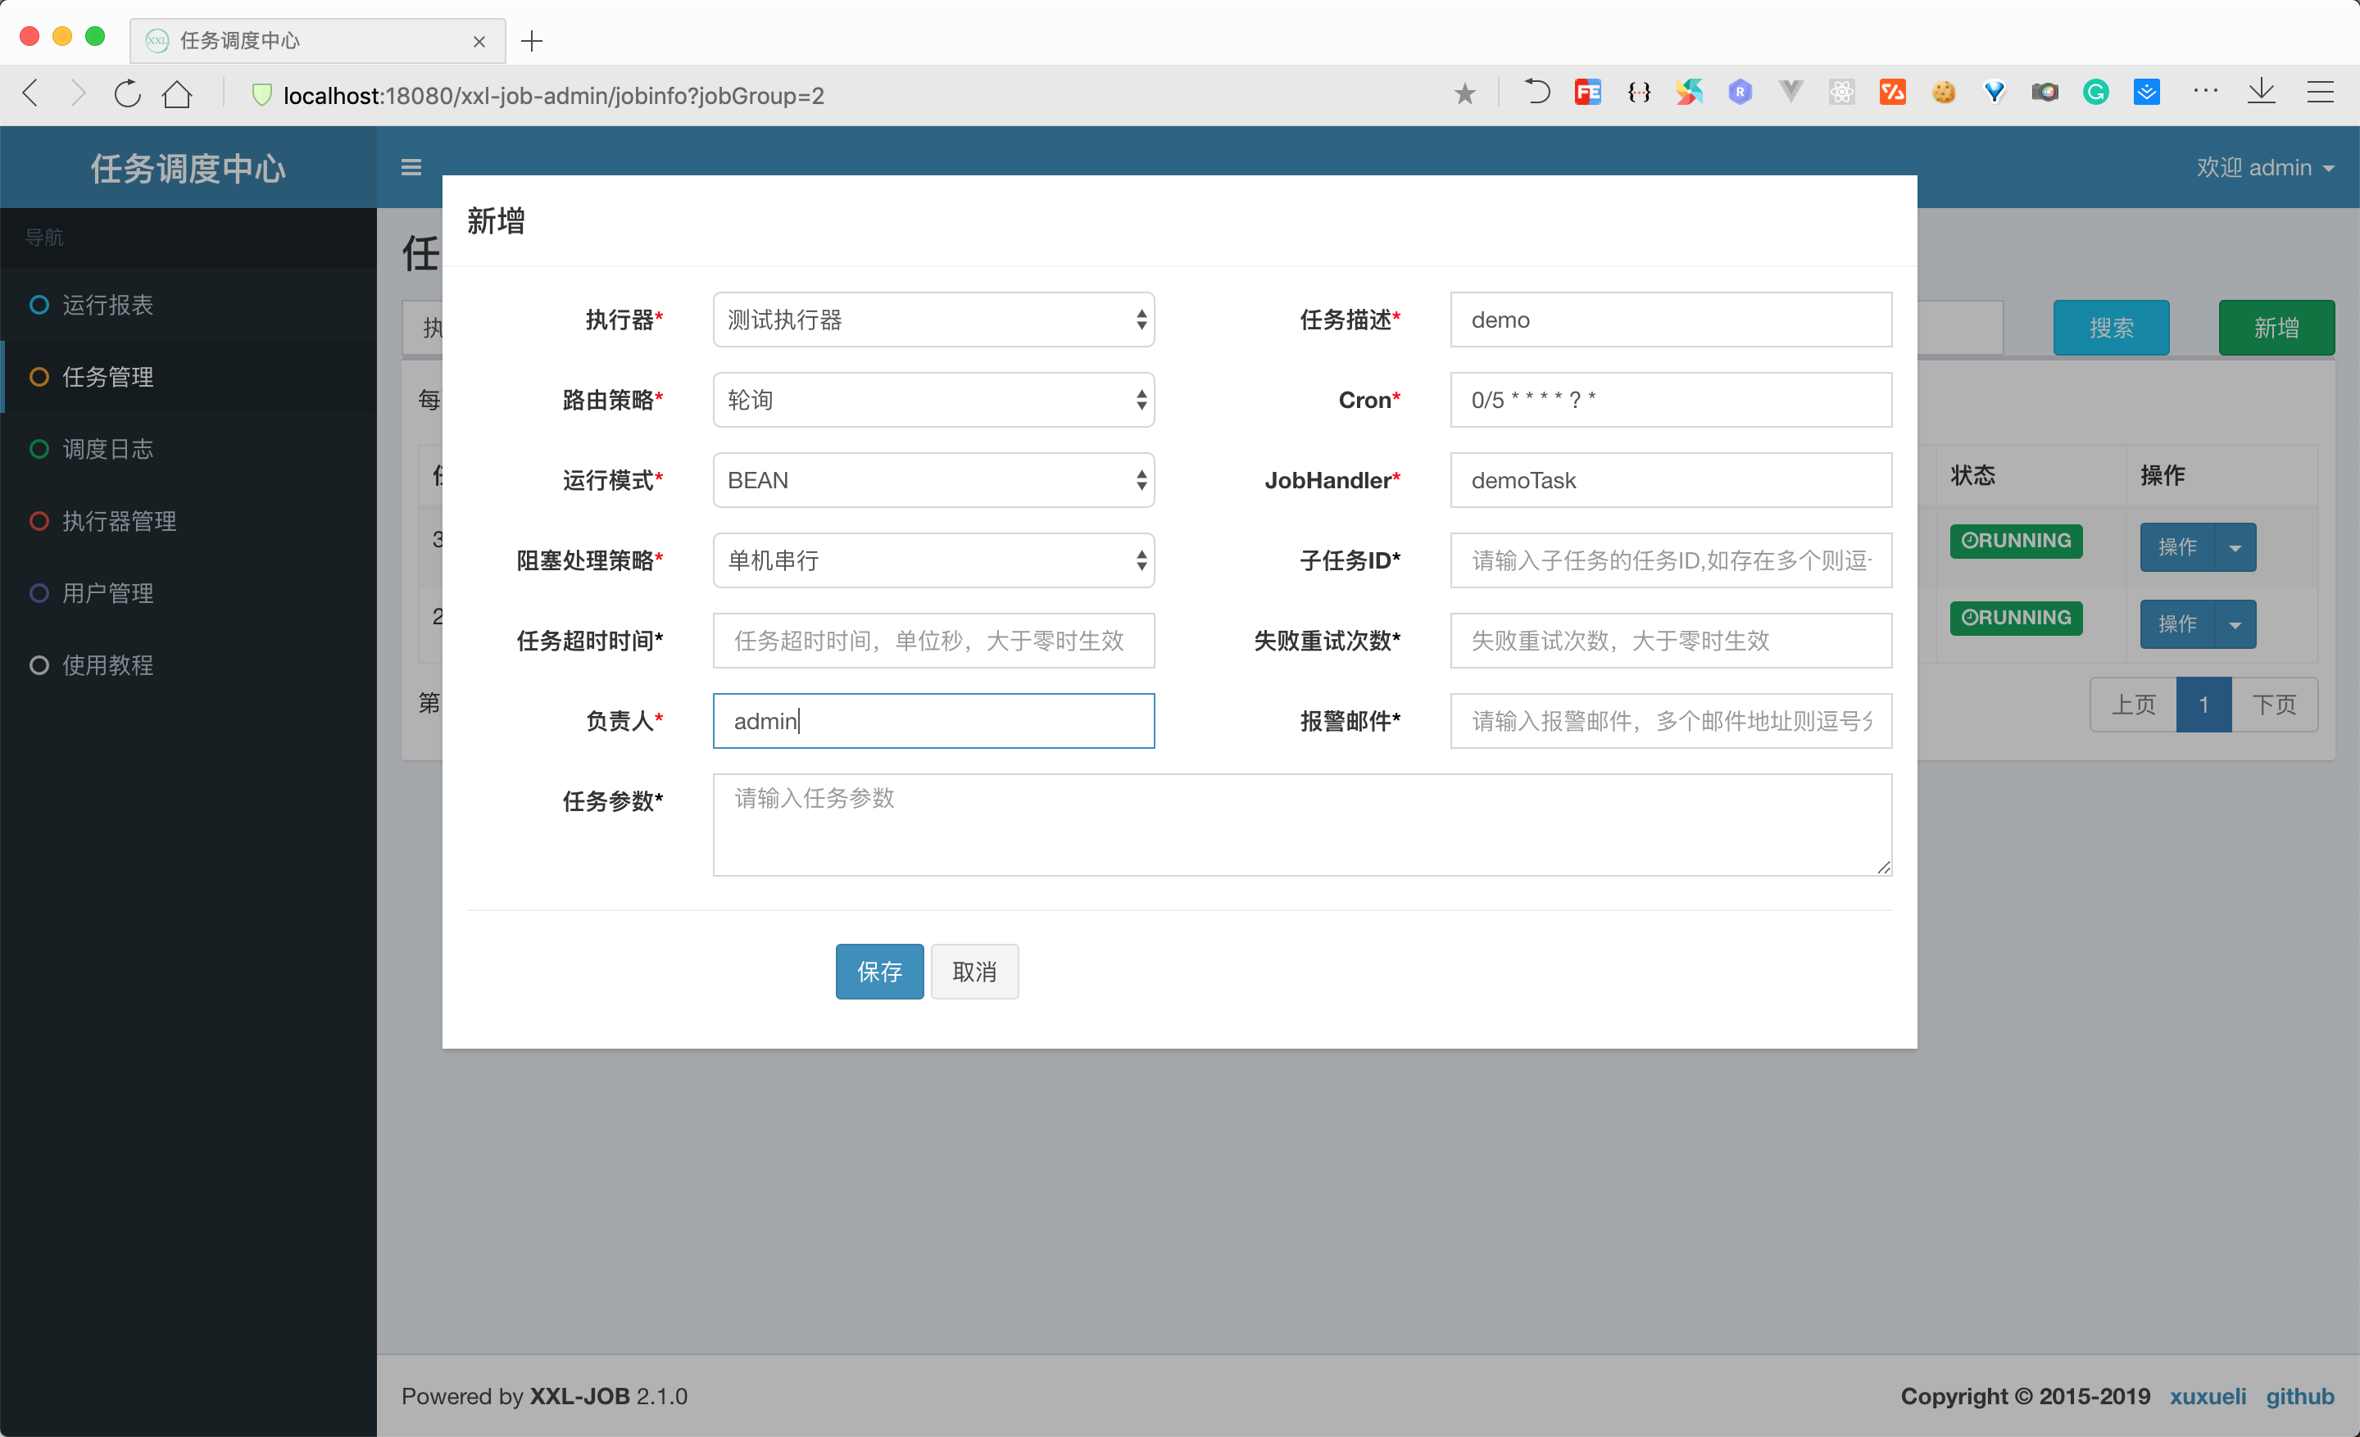This screenshot has width=2360, height=1437.
Task: Open 执行器管理 in the sidebar
Action: [x=188, y=521]
